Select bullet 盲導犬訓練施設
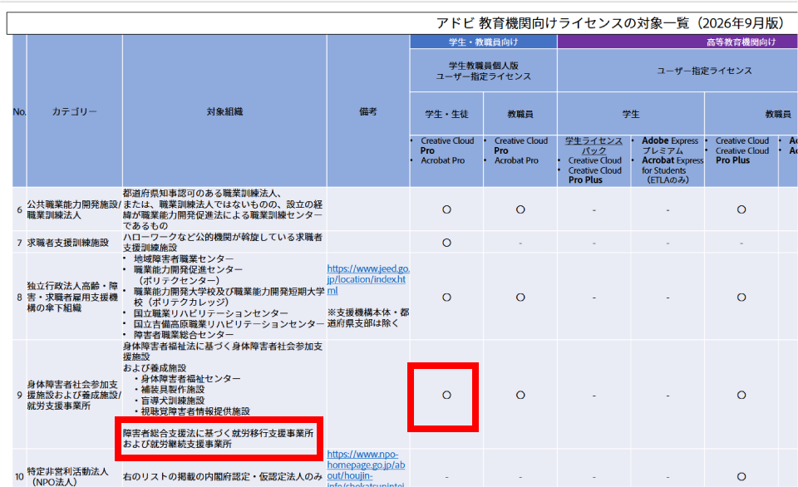This screenshot has height=487, width=798. pos(173,401)
